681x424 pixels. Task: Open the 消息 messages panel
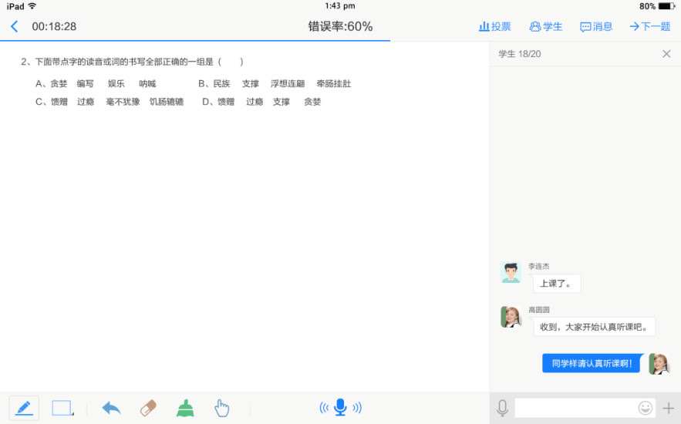coord(596,26)
